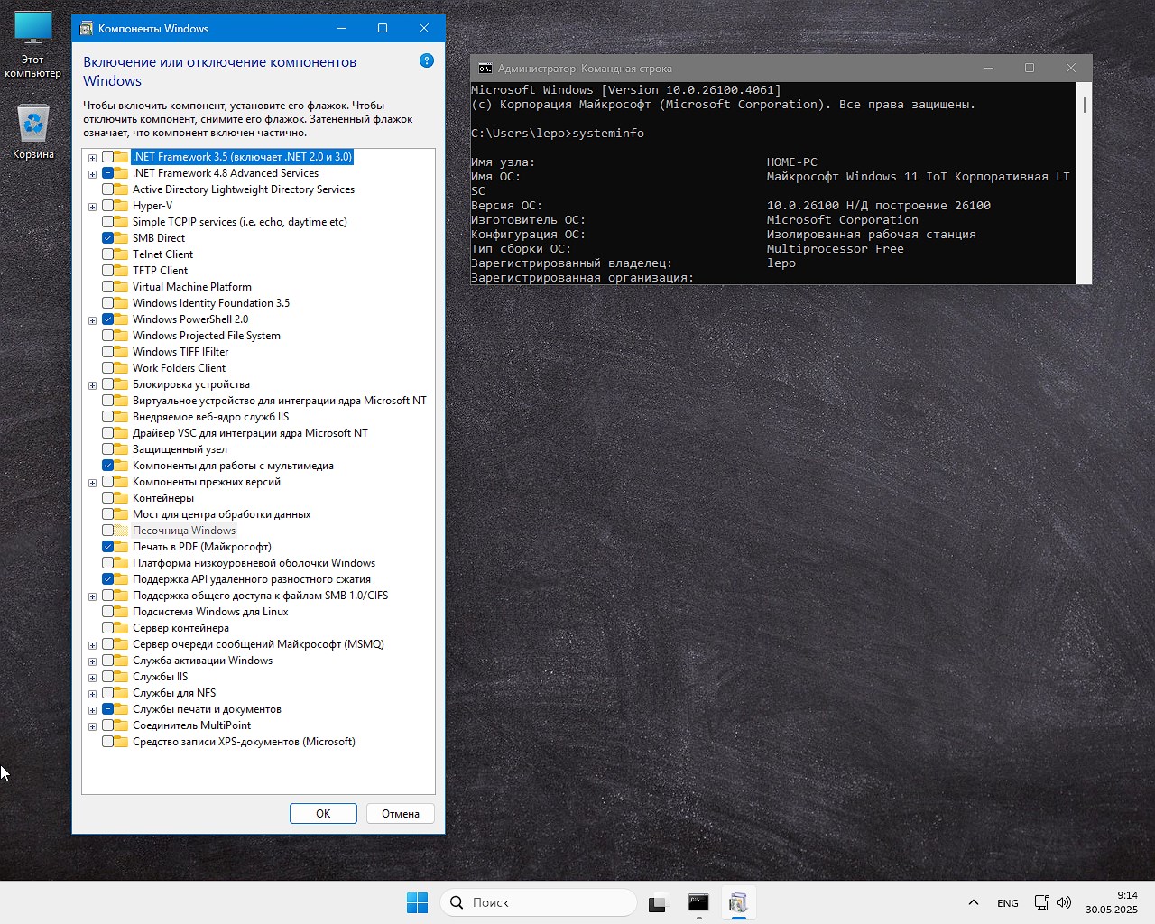Image resolution: width=1155 pixels, height=924 pixels.
Task: Select Песочница Windows list item
Action: [x=184, y=531]
